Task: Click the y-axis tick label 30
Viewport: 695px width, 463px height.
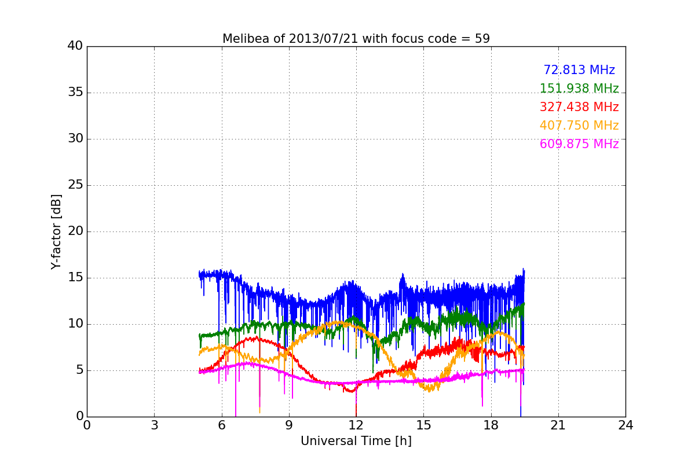Action: 75,139
